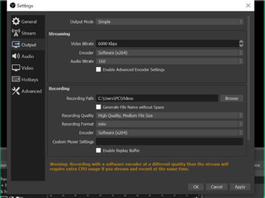
Task: Click the Advanced tools icon
Action: pyautogui.click(x=16, y=91)
